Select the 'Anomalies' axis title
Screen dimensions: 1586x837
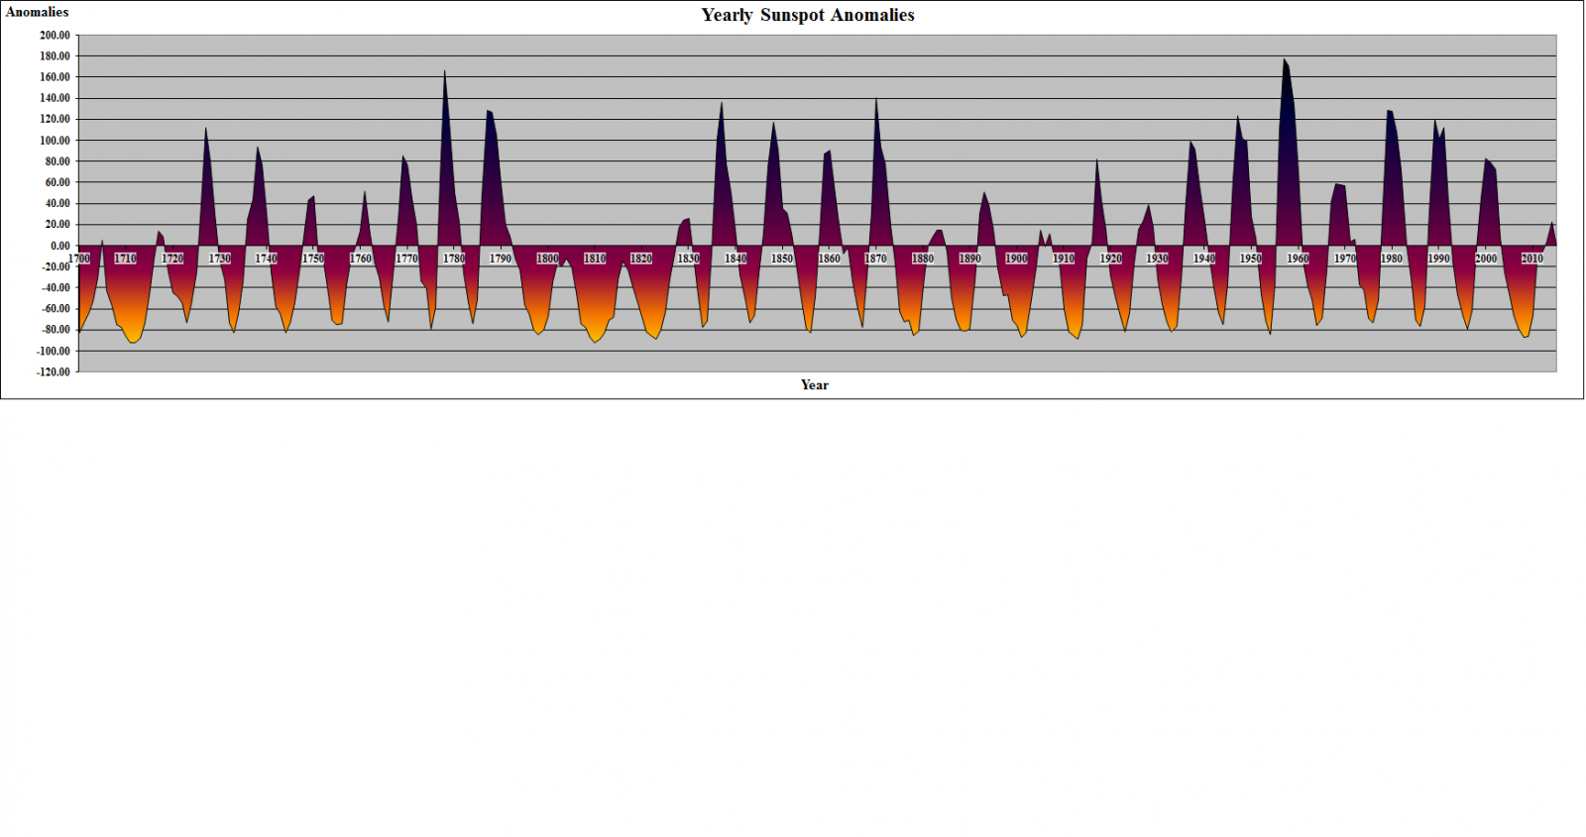point(38,12)
